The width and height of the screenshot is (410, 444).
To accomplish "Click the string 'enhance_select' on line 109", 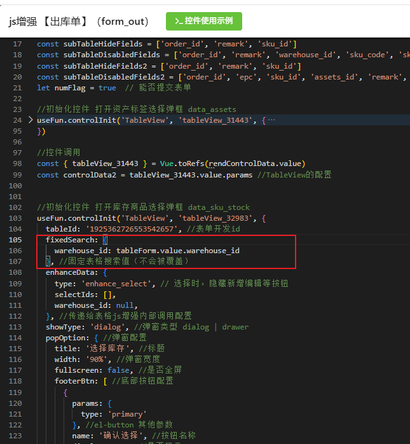I will pos(116,284).
